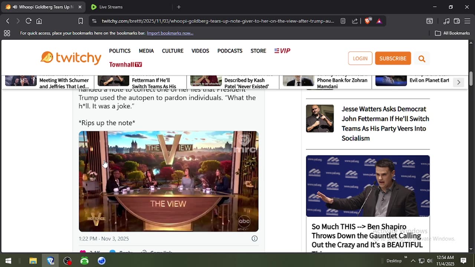Image resolution: width=475 pixels, height=267 pixels.
Task: View site information icon in address bar
Action: tap(94, 21)
